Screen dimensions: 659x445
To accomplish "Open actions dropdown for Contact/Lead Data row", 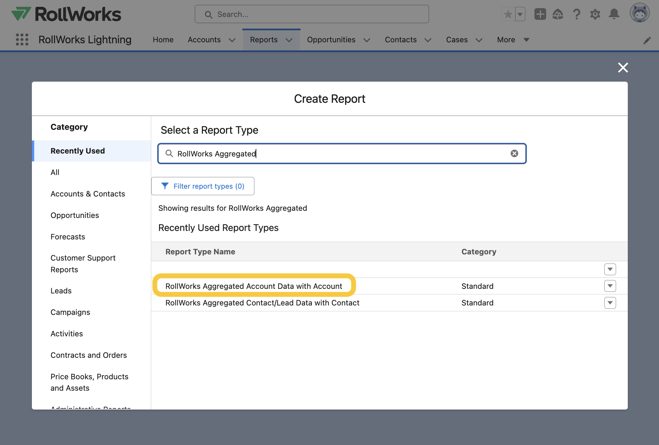I will click(610, 303).
